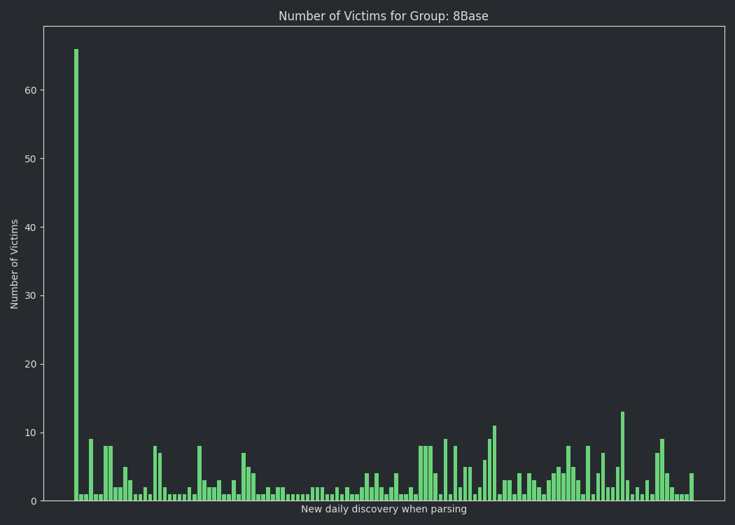Click the bar peaking at 11 victims
The width and height of the screenshot is (735, 525).
click(494, 463)
